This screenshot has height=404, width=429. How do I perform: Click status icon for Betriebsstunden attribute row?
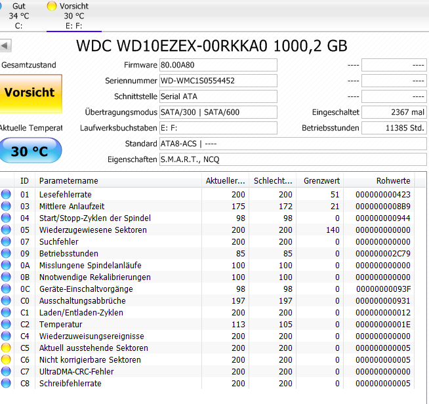coord(6,253)
